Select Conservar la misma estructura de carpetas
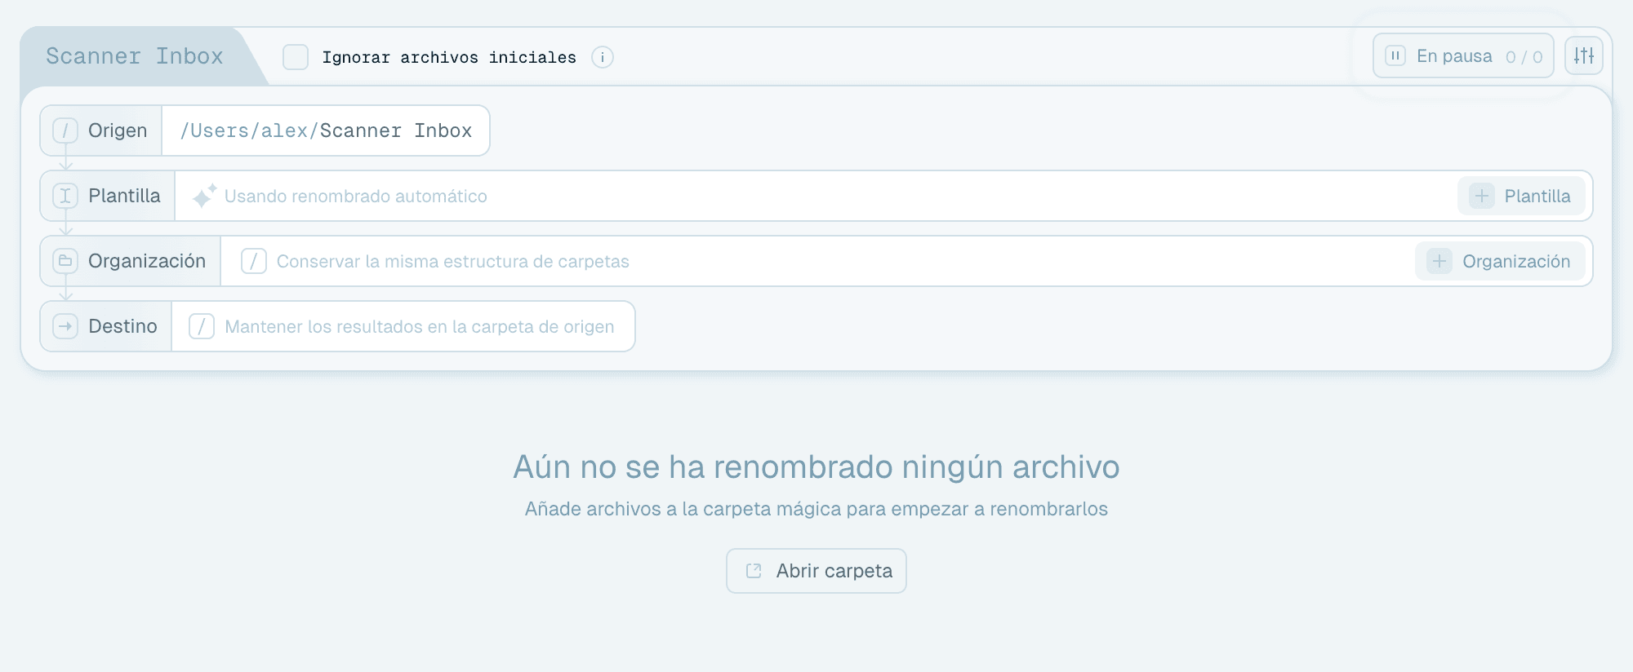Screen dimensions: 1633x672 (x=453, y=261)
